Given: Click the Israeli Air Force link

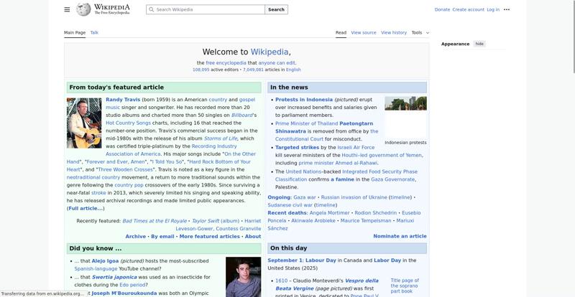Looking at the screenshot, I should [x=356, y=147].
